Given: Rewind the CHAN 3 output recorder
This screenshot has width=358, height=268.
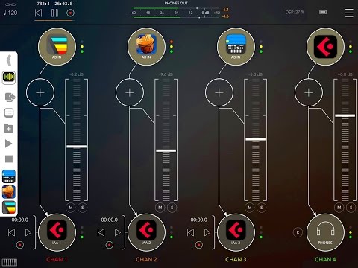Looking at the screenshot, I should 190,232.
